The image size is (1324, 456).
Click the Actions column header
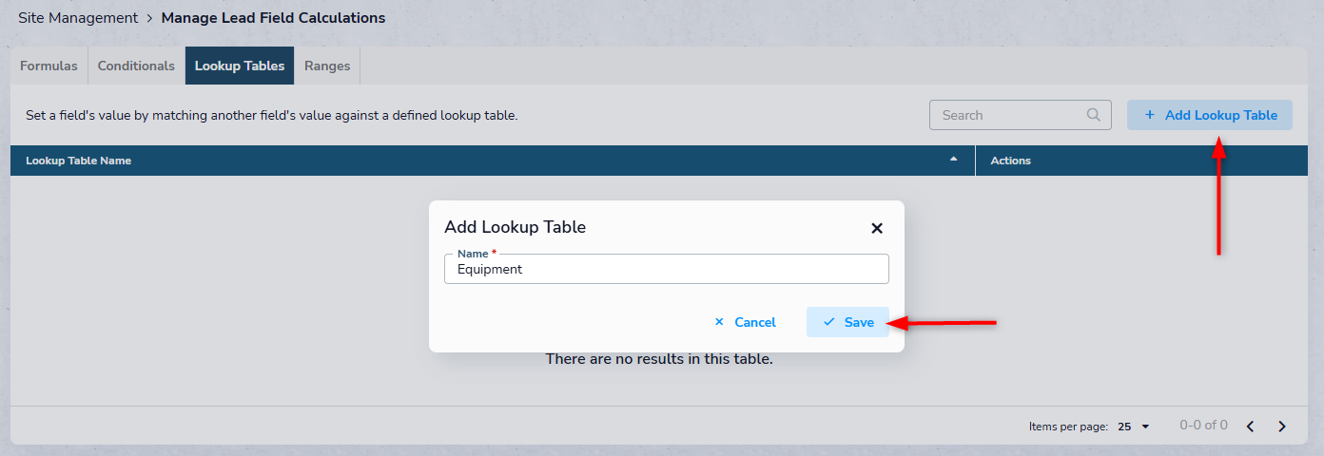pos(1010,161)
